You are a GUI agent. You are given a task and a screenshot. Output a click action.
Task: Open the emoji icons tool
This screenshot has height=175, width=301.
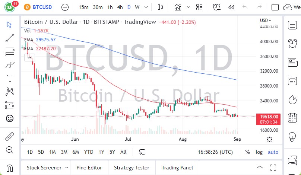10,118
